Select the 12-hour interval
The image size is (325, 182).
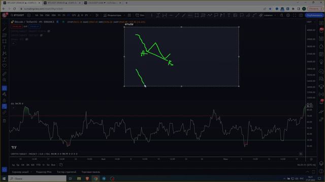click(74, 15)
